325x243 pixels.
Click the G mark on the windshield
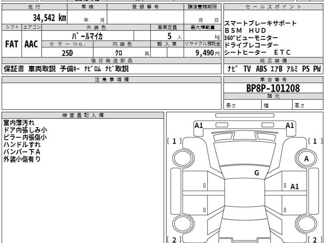[x=256, y=173]
